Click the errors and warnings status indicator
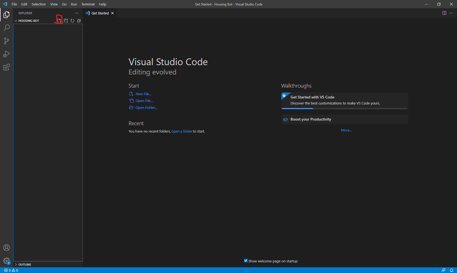This screenshot has height=273, width=457. click(x=11, y=270)
